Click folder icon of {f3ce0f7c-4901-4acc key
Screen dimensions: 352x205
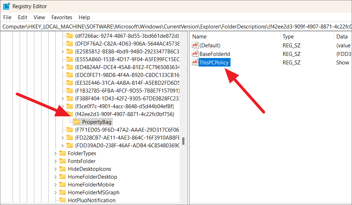(x=70, y=106)
